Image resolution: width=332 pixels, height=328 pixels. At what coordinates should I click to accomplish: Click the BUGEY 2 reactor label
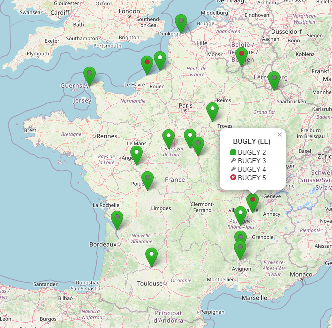[x=252, y=152]
